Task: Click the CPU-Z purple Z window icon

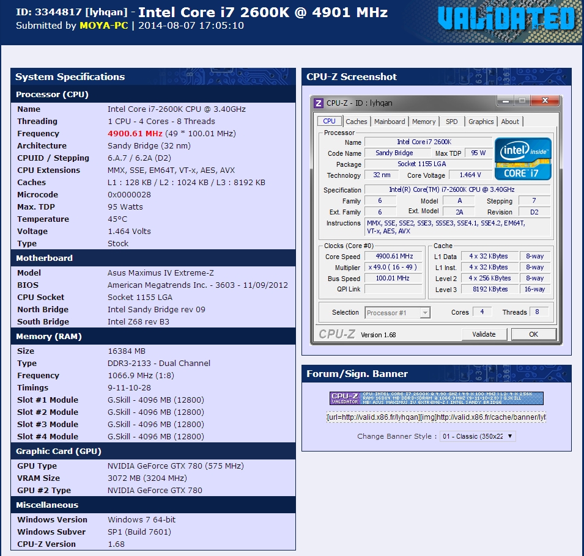Action: [x=319, y=103]
